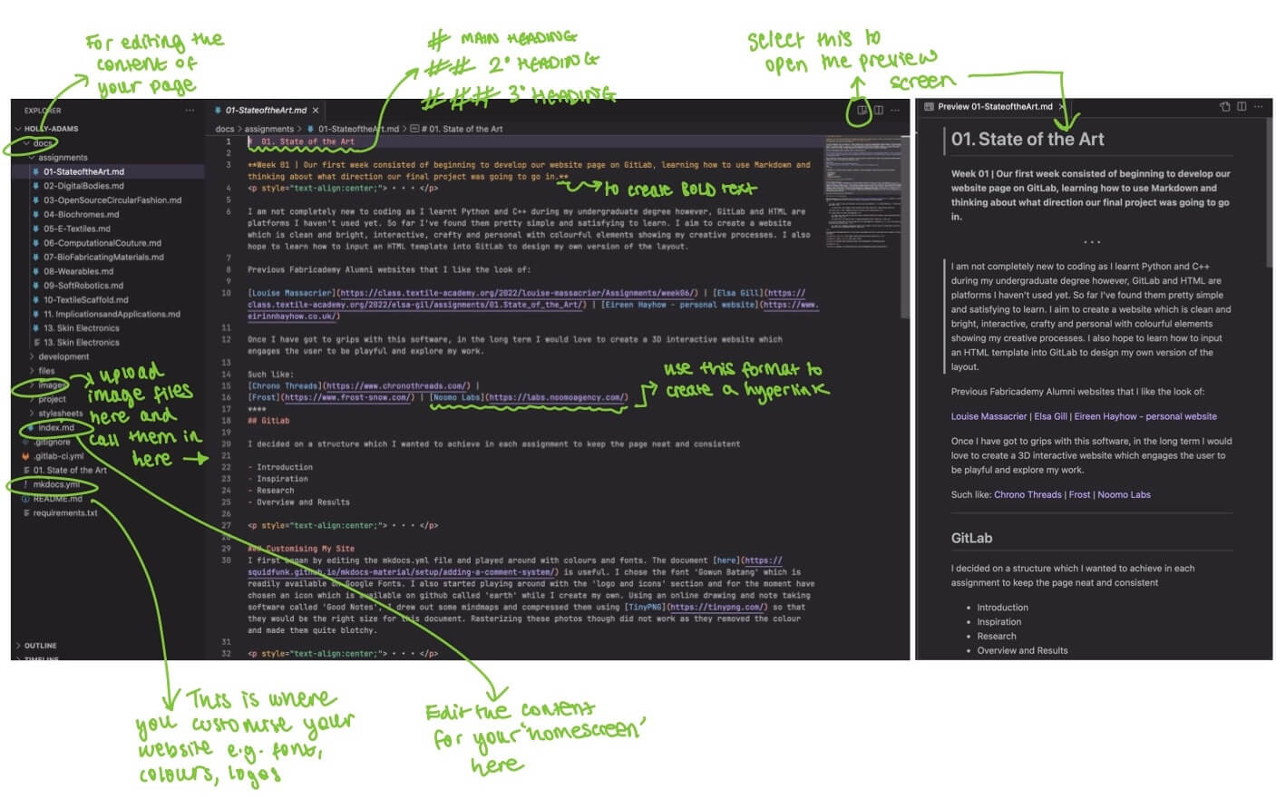The width and height of the screenshot is (1276, 799).
Task: Open the preview pane's more actions ellipsis
Action: 1258,107
